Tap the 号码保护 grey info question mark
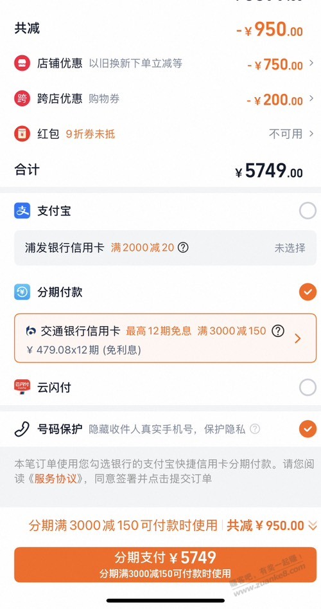Screen dimensions: 321x609 (255, 429)
